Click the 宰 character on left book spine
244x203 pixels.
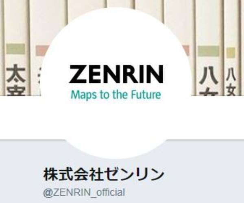point(16,91)
